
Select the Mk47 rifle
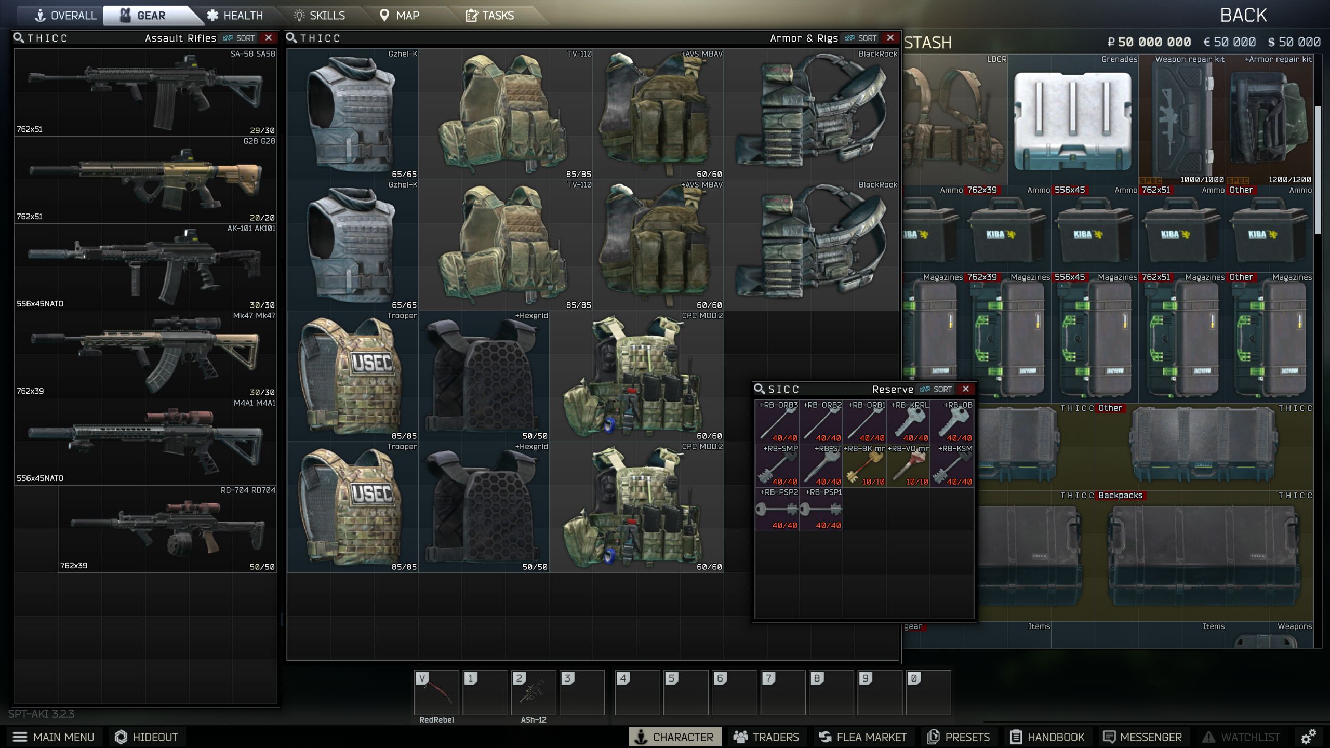point(145,354)
